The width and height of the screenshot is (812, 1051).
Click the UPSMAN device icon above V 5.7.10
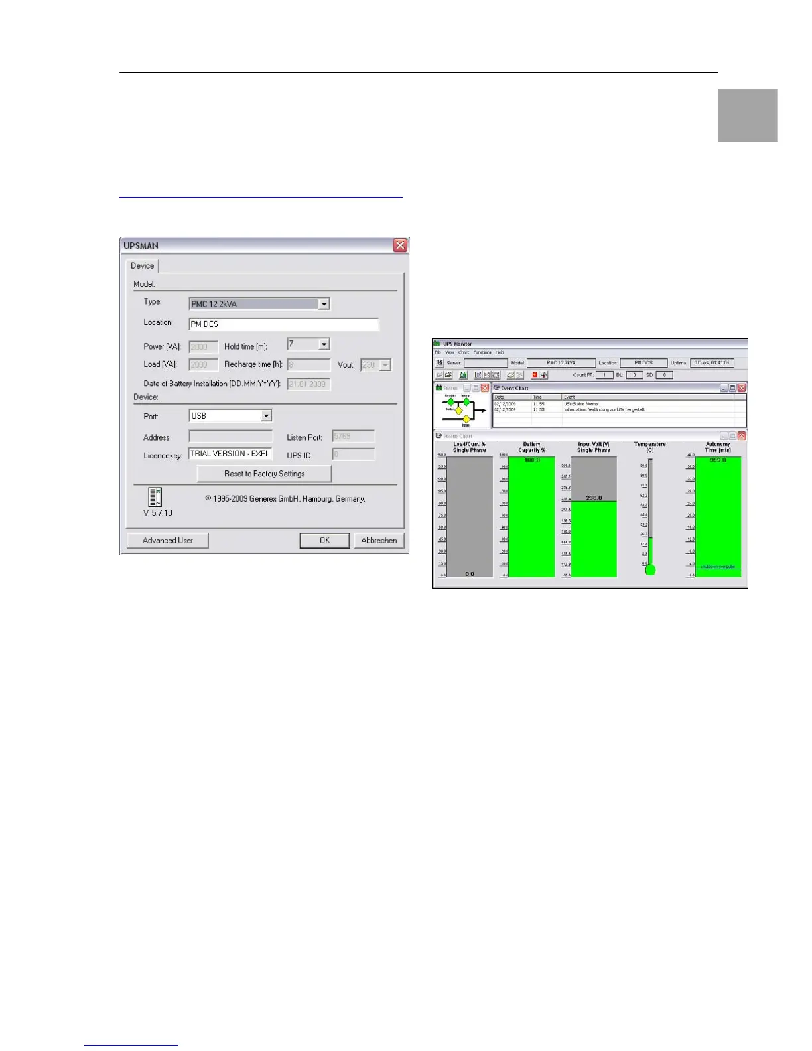tap(155, 497)
